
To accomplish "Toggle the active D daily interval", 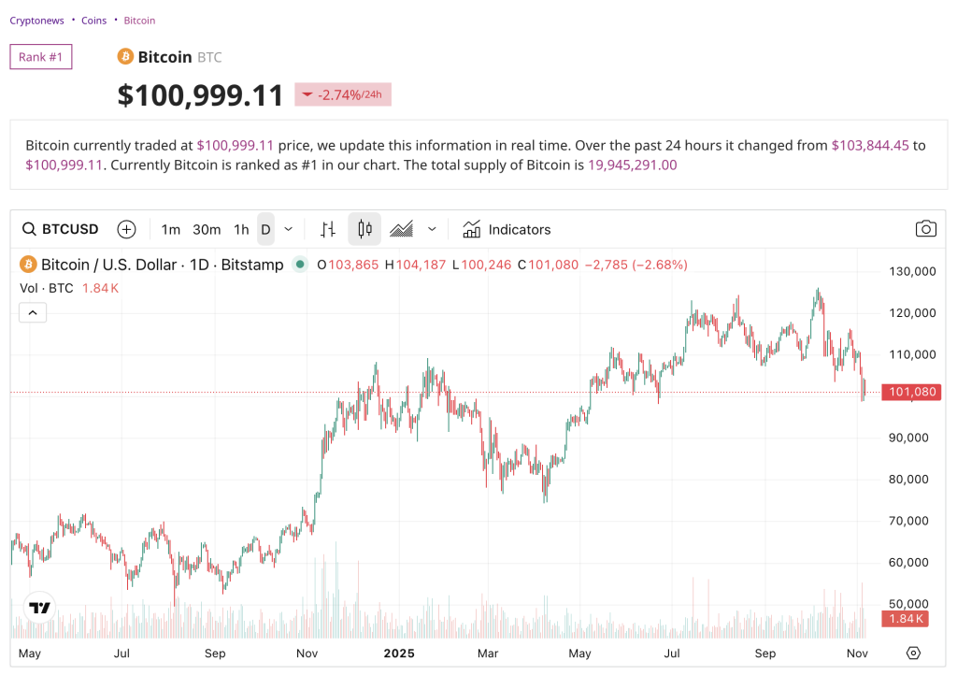I will coord(264,229).
